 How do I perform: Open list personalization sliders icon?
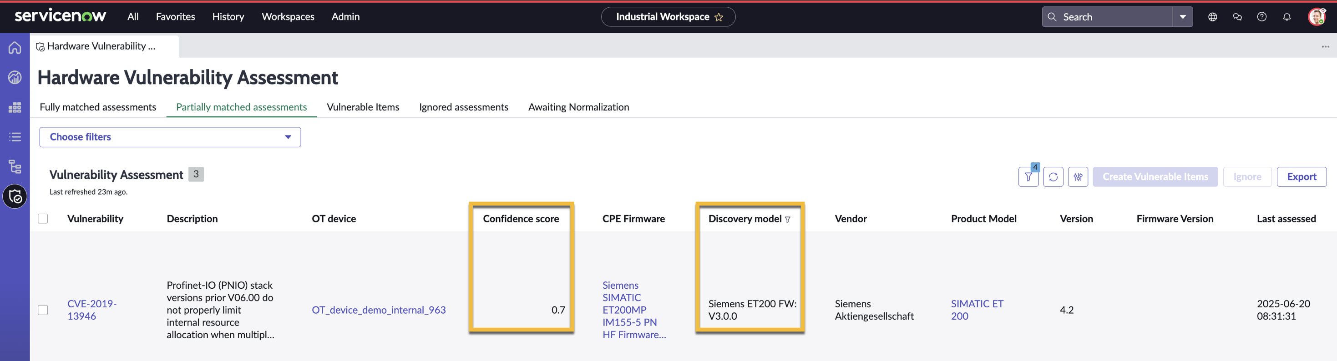[x=1078, y=177]
